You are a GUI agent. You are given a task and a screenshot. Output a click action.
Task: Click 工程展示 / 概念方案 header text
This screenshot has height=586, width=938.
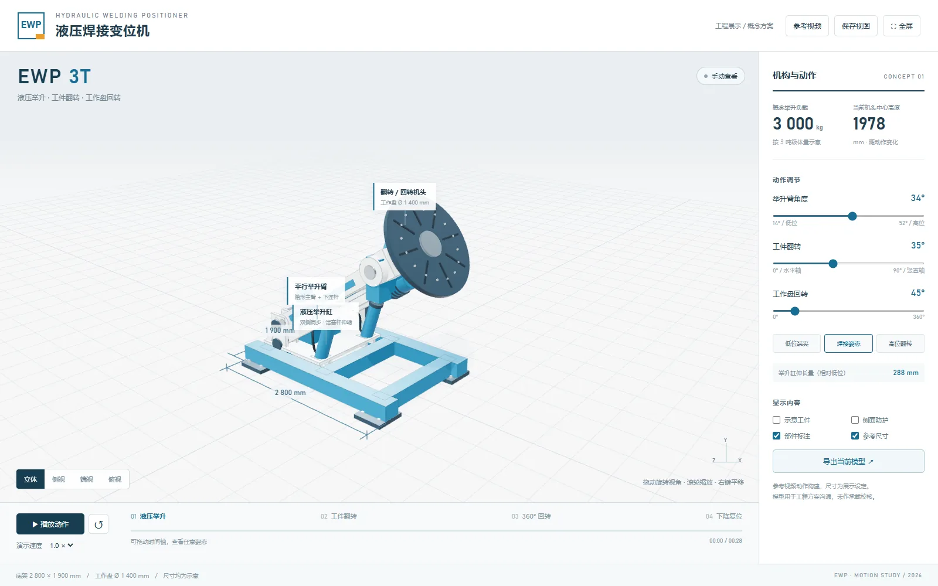coord(744,26)
